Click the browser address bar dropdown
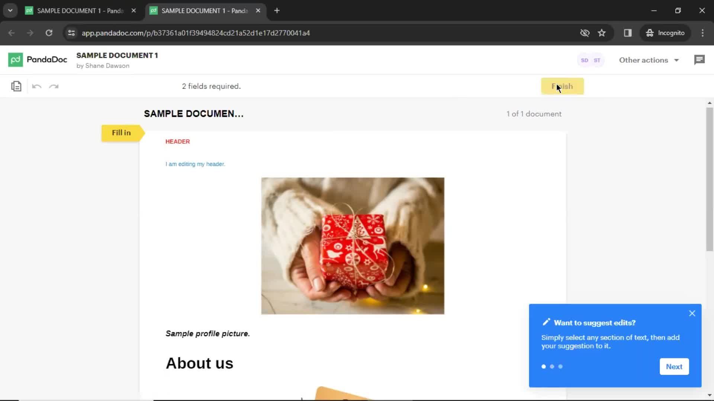Viewport: 714px width, 401px height. pos(10,10)
